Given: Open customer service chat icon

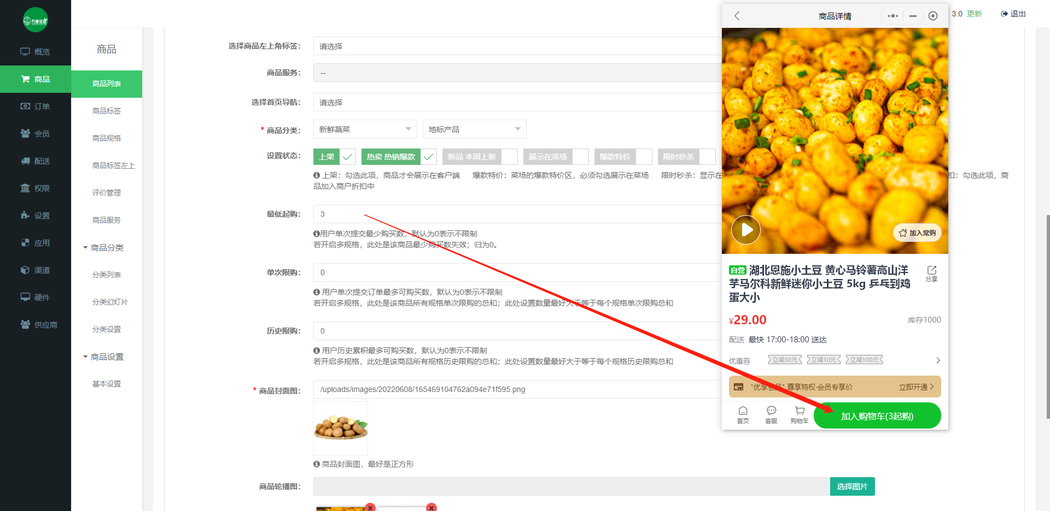Looking at the screenshot, I should (771, 414).
